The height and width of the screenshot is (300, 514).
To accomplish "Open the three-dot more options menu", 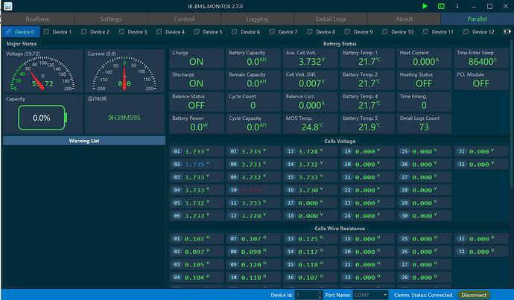I will 457,6.
